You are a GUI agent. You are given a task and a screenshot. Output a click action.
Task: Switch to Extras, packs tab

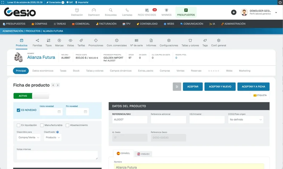click(145, 71)
